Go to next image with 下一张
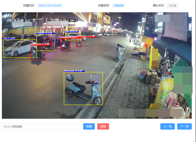 (x=184, y=126)
